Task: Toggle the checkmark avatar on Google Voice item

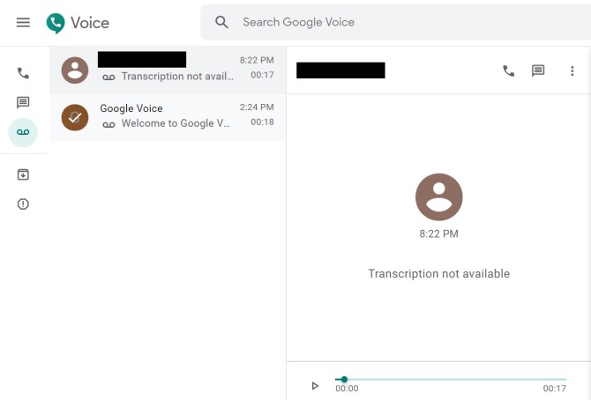Action: click(x=75, y=116)
